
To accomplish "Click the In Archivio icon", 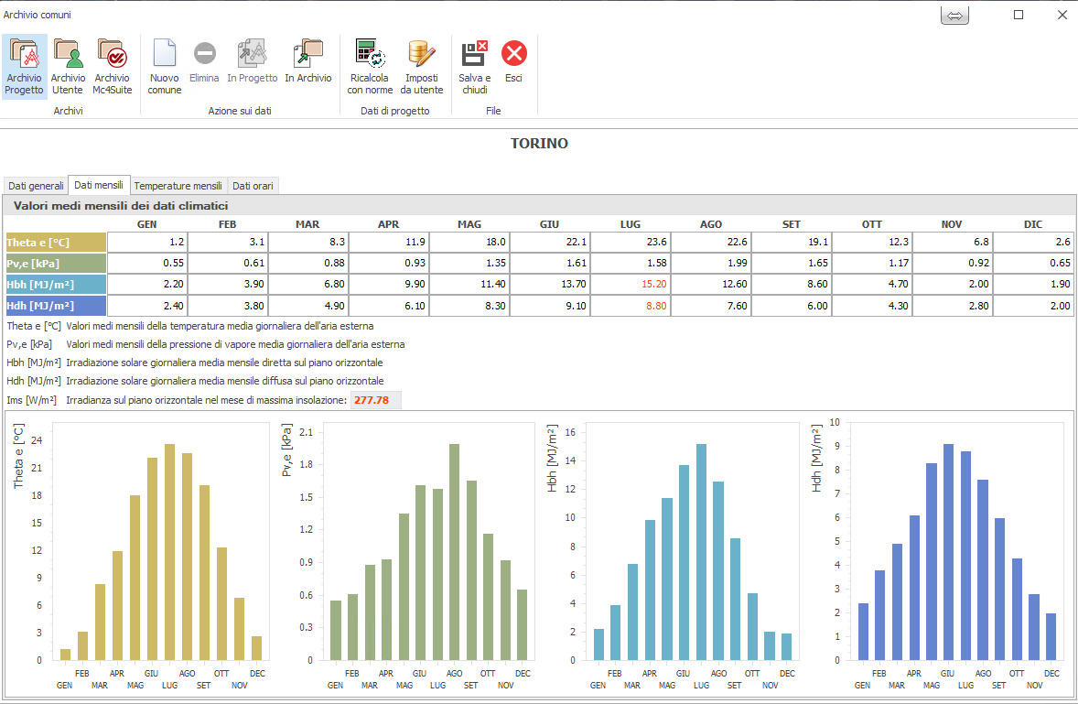I will [x=307, y=62].
